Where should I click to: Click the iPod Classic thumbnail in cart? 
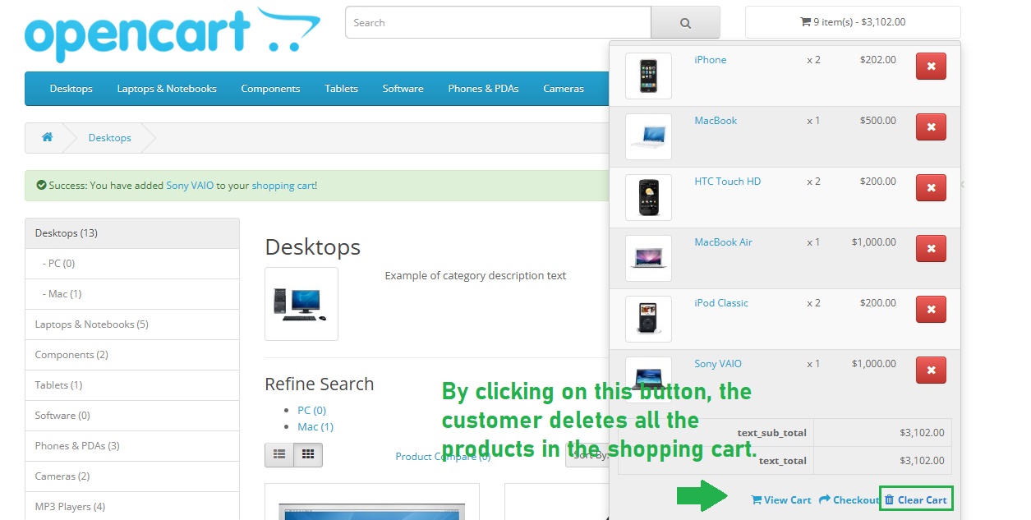648,319
